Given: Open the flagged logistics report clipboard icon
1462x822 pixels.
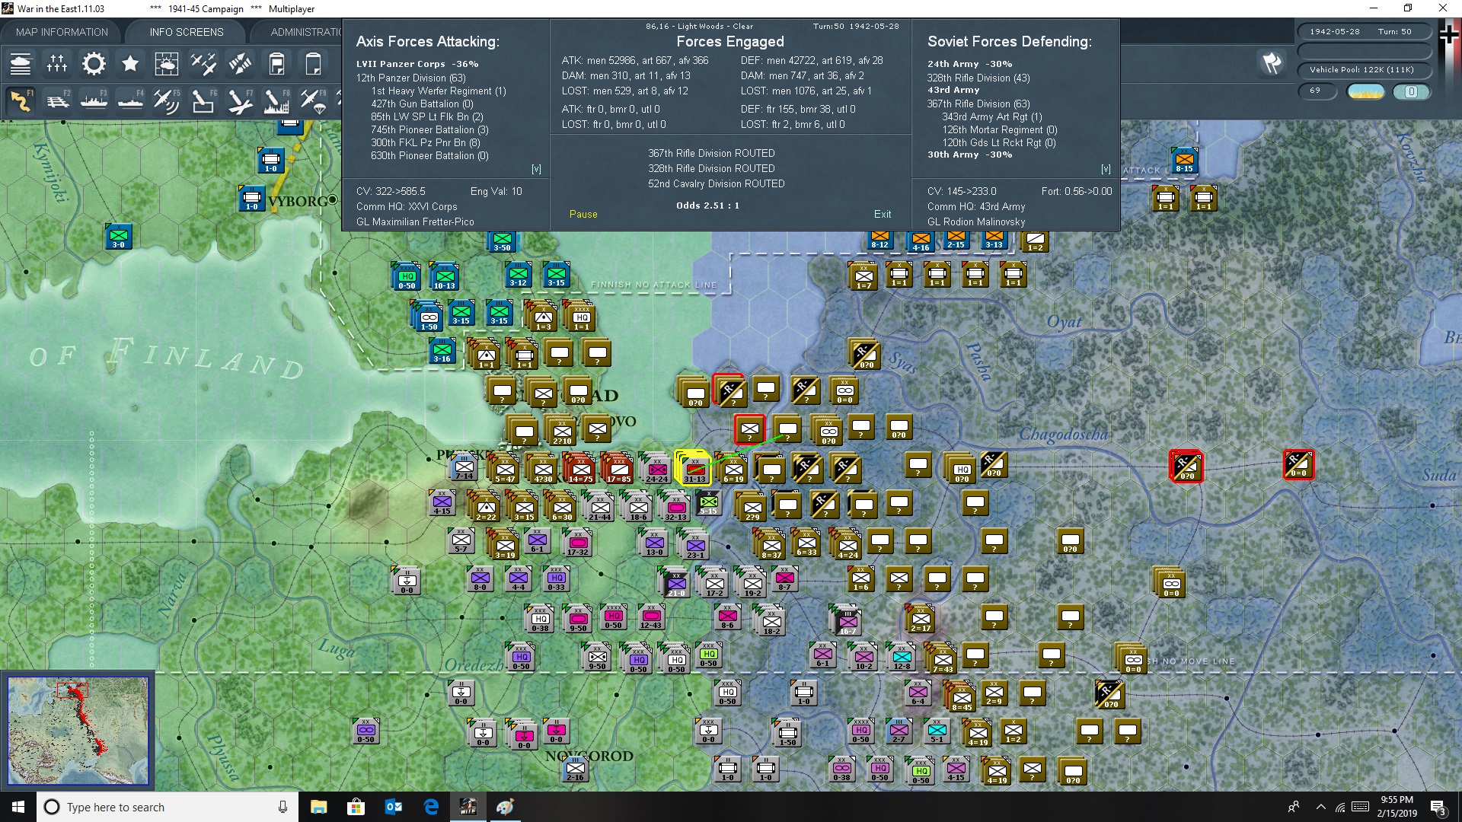Looking at the screenshot, I should pyautogui.click(x=276, y=64).
